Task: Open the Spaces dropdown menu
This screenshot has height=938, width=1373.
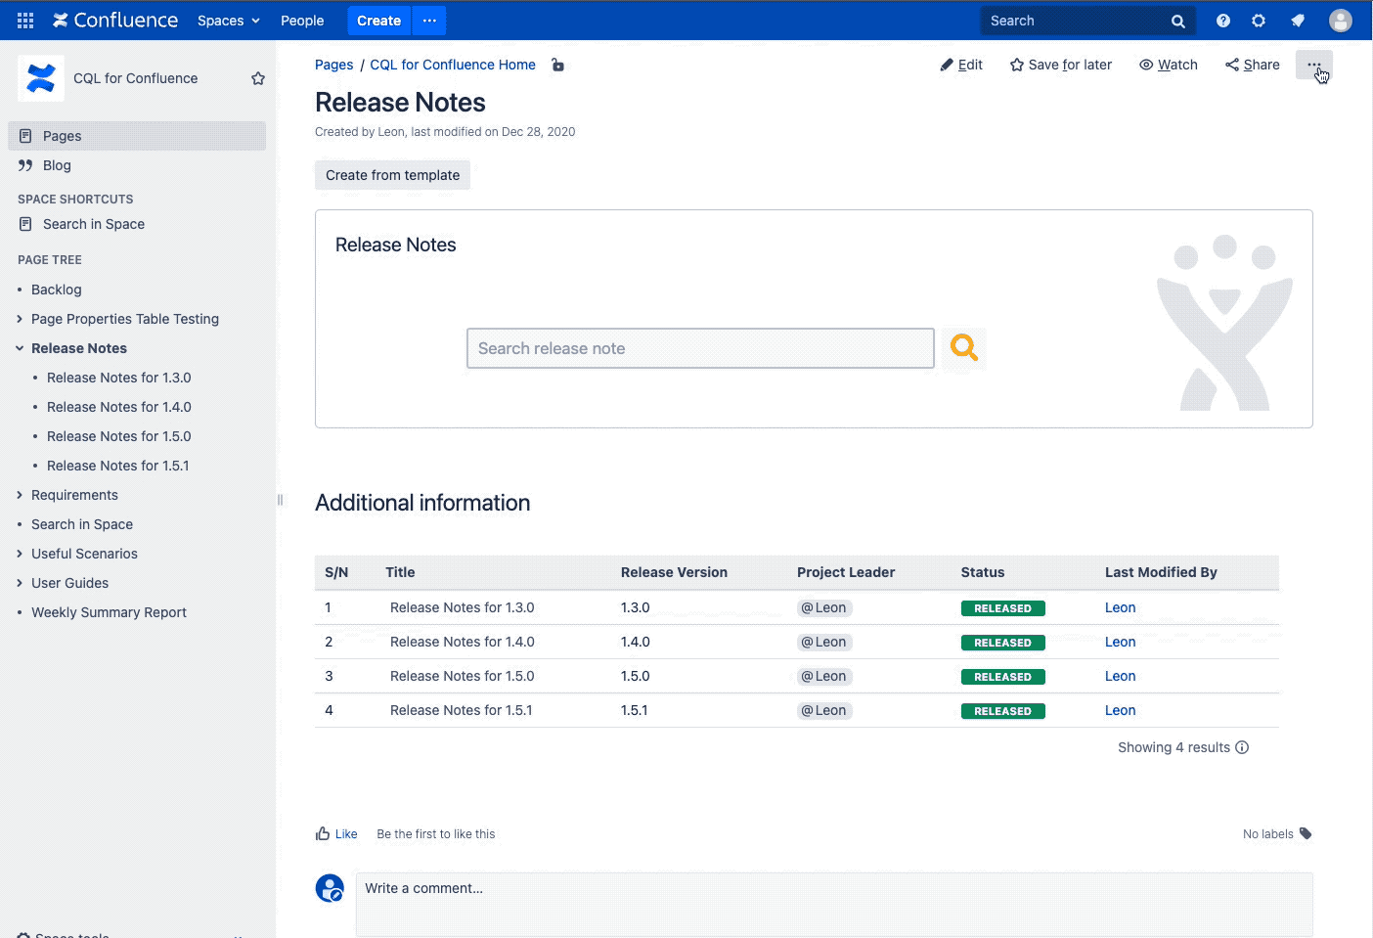Action: 228,21
